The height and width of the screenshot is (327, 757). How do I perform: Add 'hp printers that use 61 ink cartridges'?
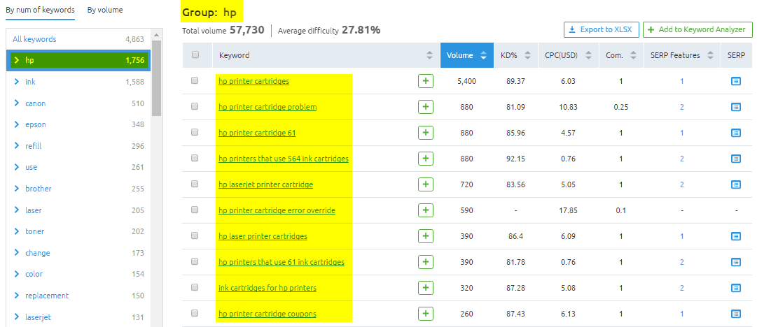[425, 262]
